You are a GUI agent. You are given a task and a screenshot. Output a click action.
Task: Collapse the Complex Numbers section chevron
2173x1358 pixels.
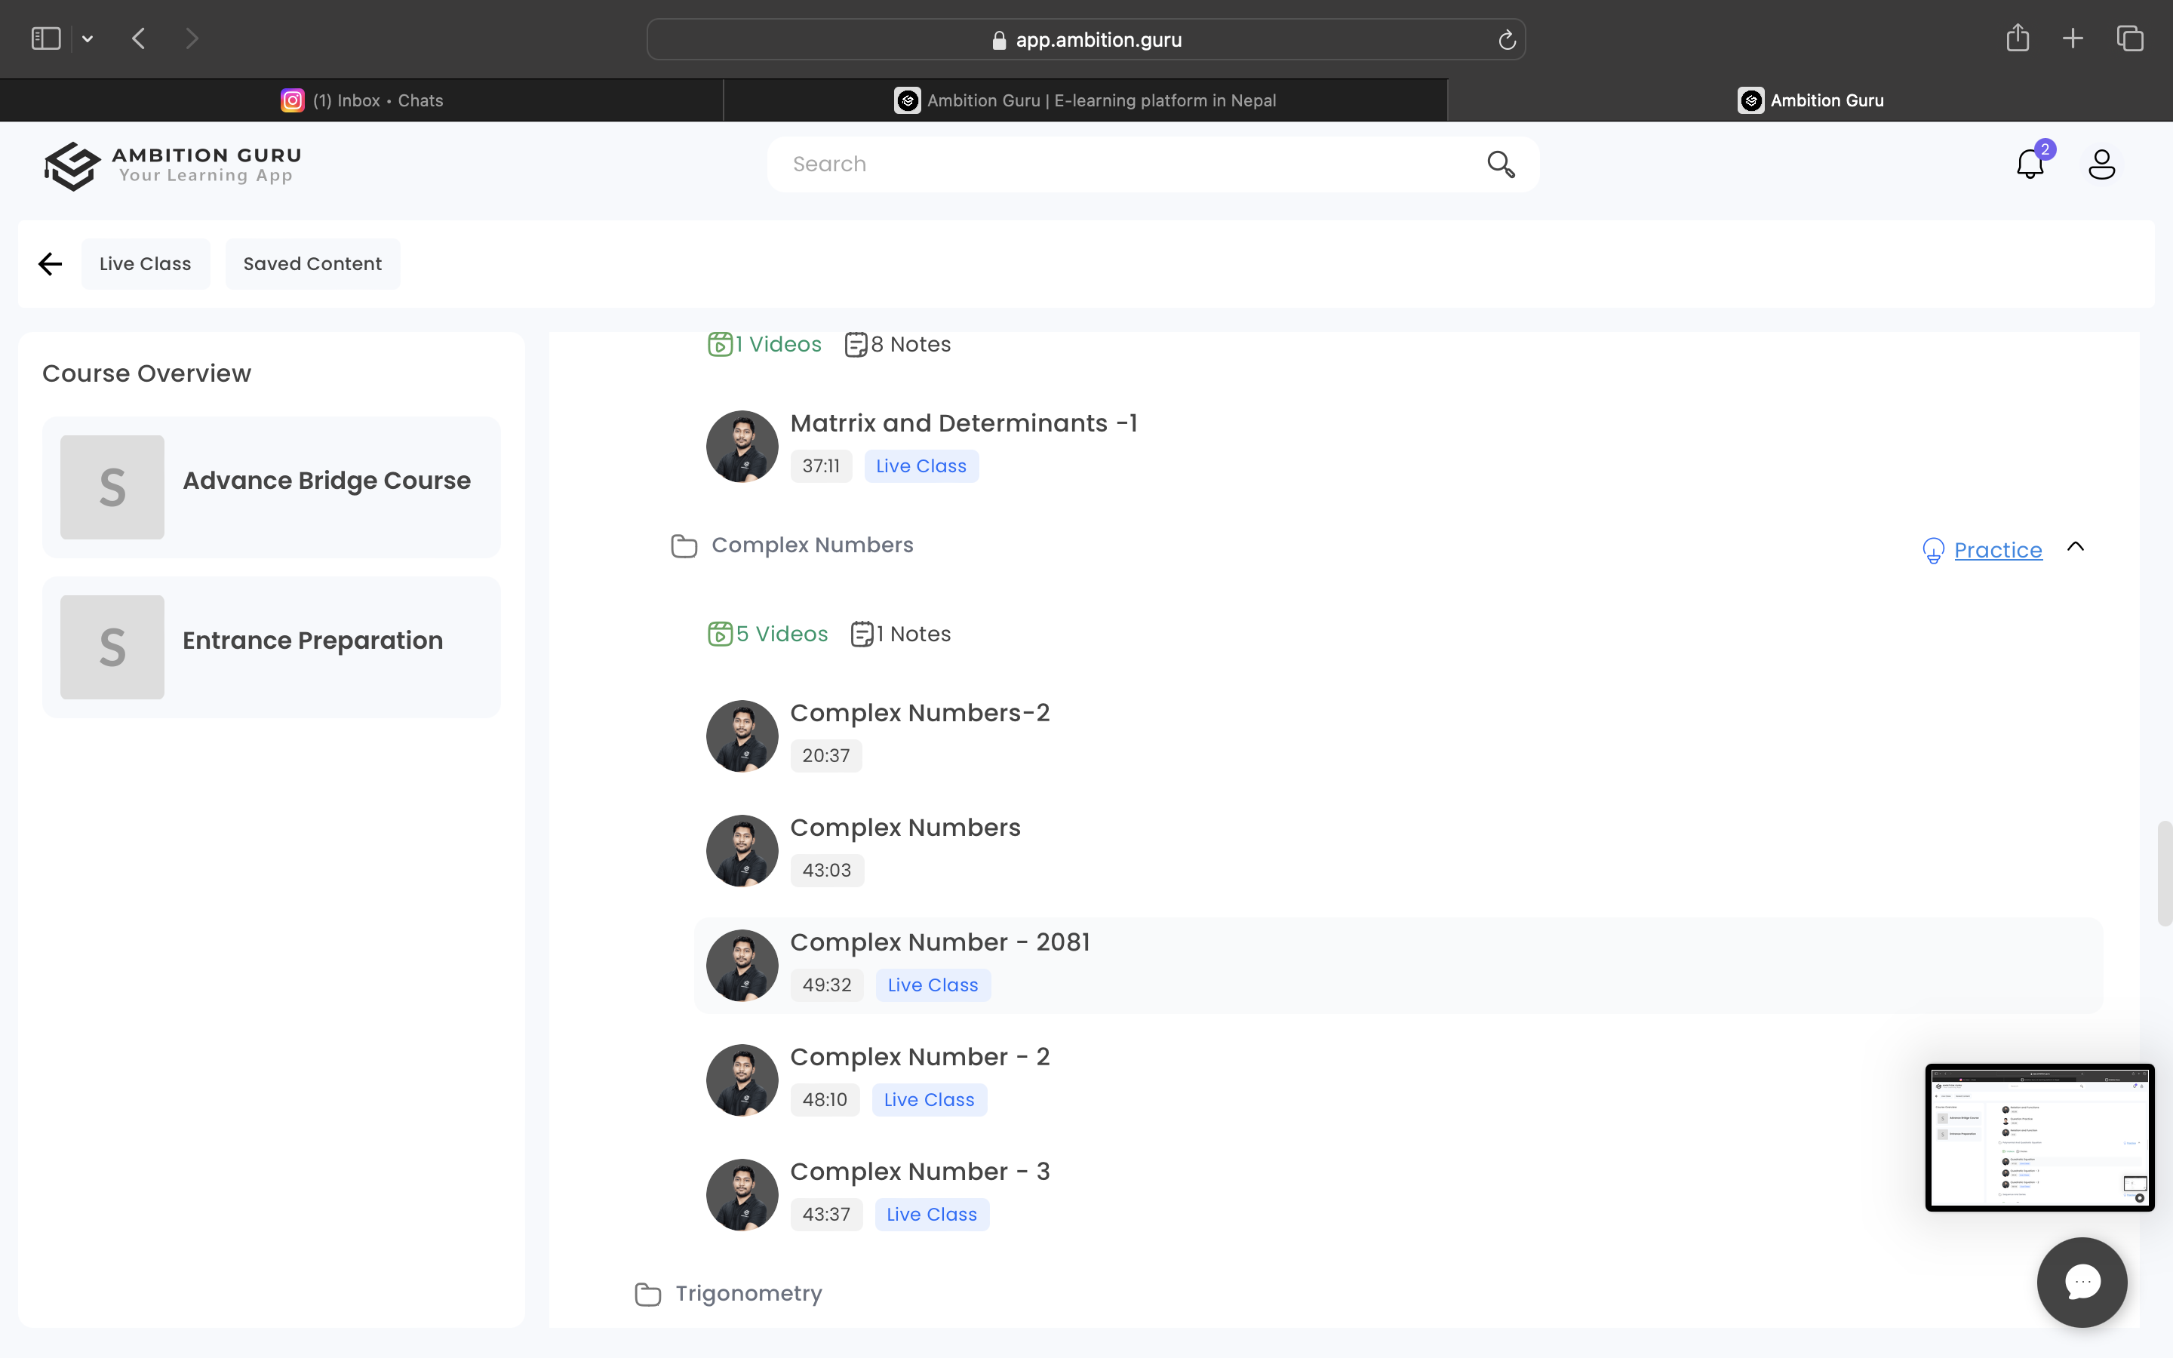tap(2075, 546)
